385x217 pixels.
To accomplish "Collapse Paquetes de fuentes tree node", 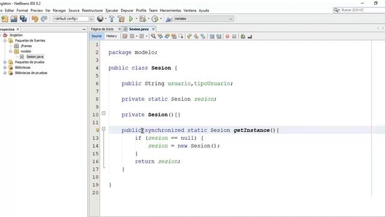I will (x=5, y=40).
